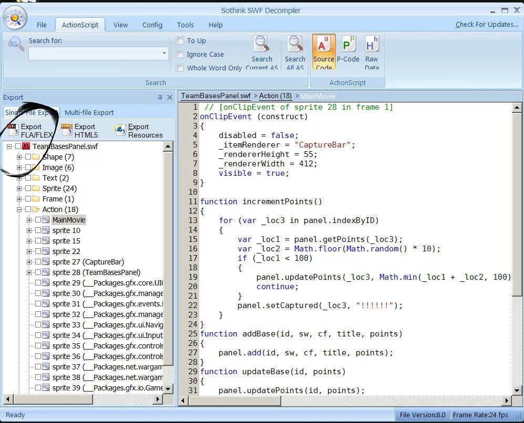Open the Tools tab
The image size is (524, 423).
[186, 25]
